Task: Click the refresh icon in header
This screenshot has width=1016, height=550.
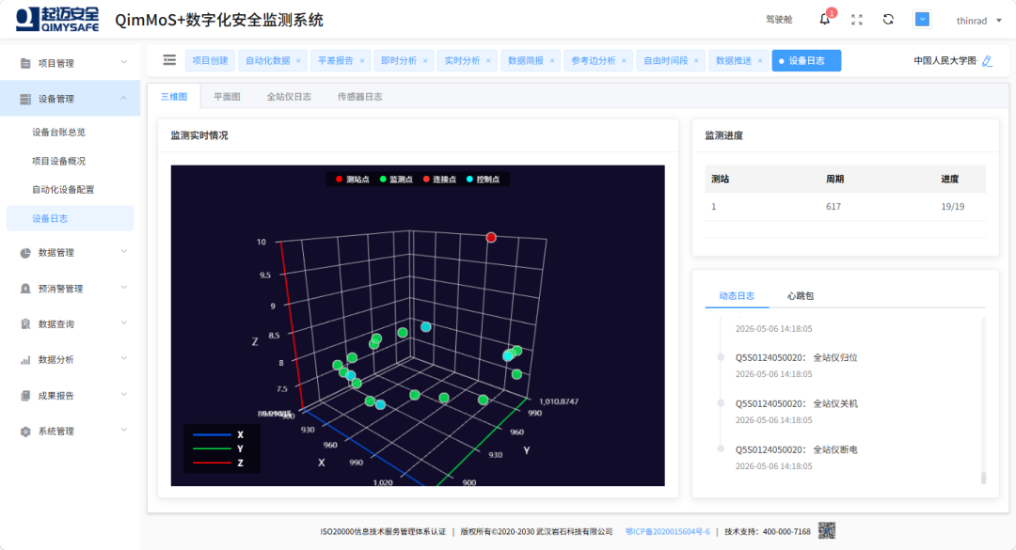Action: (888, 20)
